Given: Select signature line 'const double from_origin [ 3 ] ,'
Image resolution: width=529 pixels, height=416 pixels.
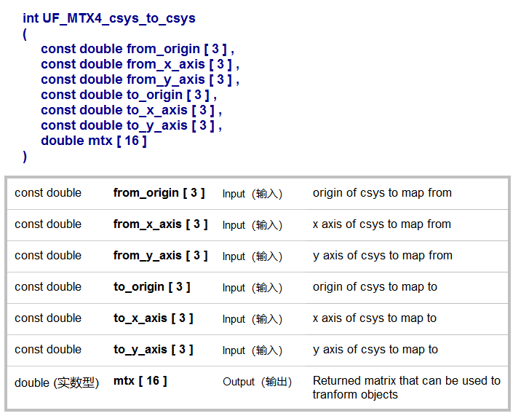Looking at the screenshot, I should pyautogui.click(x=138, y=49).
